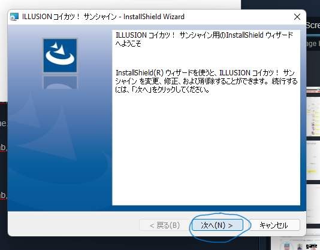
Task: Click the partially hidden 'Scre' heading behind the dialog
Action: [313, 25]
